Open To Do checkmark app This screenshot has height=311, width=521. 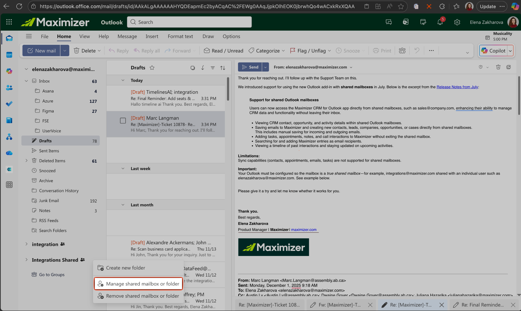pos(9,104)
